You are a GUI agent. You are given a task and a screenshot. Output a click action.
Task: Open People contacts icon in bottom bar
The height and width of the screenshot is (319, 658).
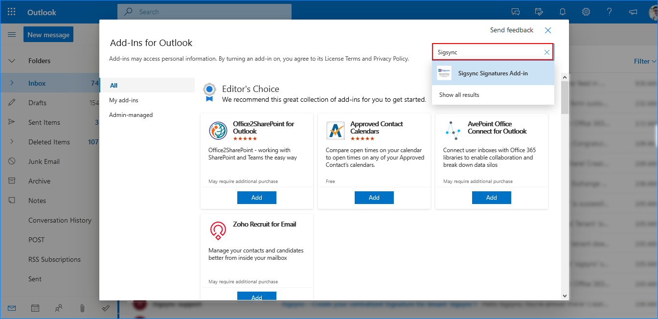(x=59, y=308)
